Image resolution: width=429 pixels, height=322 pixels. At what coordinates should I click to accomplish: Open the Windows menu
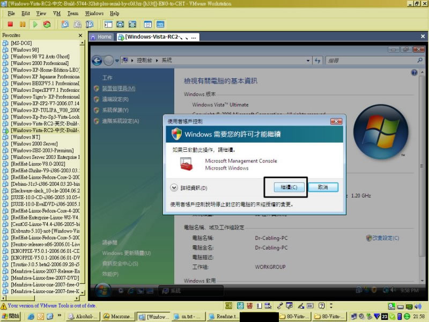[94, 13]
